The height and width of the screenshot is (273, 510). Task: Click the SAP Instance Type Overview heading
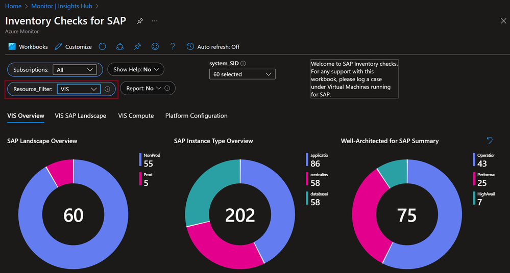click(x=213, y=141)
